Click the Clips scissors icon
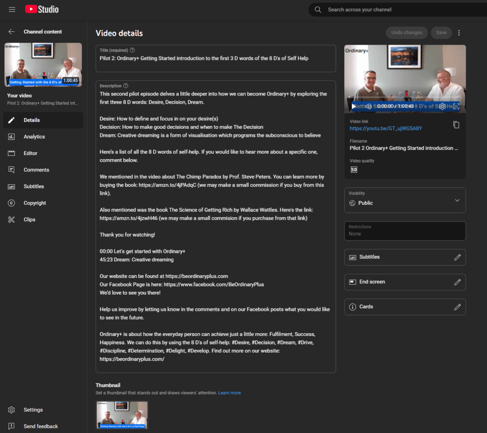Image resolution: width=487 pixels, height=433 pixels. [11, 220]
